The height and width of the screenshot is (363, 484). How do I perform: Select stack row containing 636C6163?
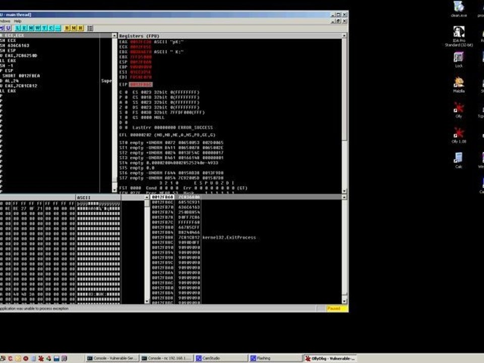247,207
